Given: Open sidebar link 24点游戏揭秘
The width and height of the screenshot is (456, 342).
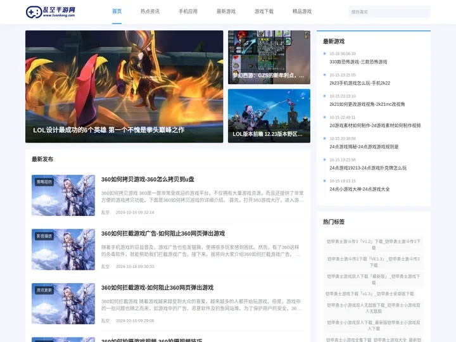Looking at the screenshot, I should tap(364, 146).
